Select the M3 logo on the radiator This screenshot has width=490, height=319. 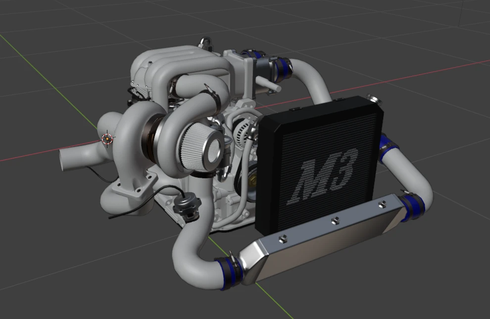coord(325,177)
